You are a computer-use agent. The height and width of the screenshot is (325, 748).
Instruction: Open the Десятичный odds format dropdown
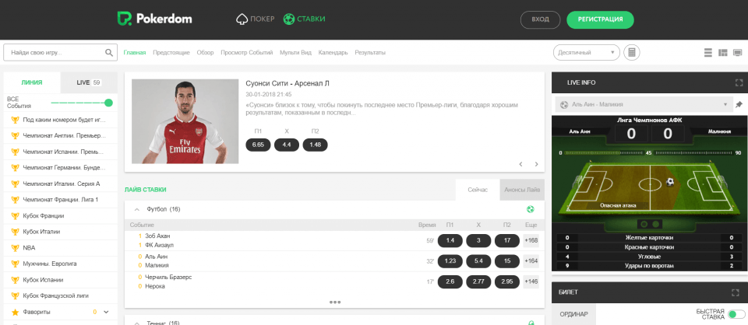tap(586, 53)
